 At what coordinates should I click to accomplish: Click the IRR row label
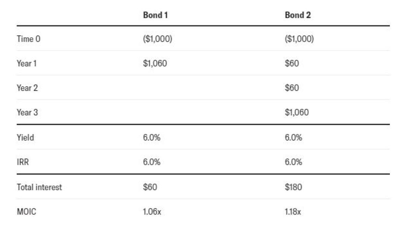tap(23, 162)
